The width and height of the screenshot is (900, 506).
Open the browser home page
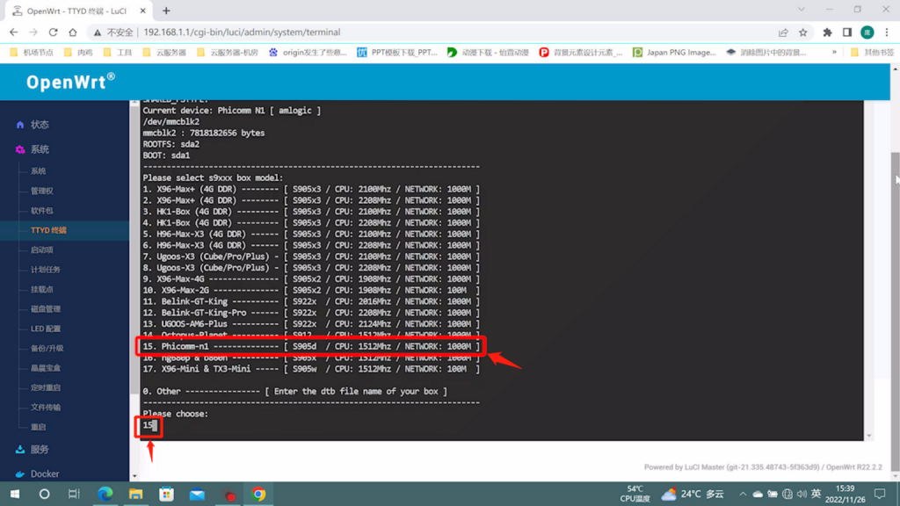pyautogui.click(x=72, y=33)
